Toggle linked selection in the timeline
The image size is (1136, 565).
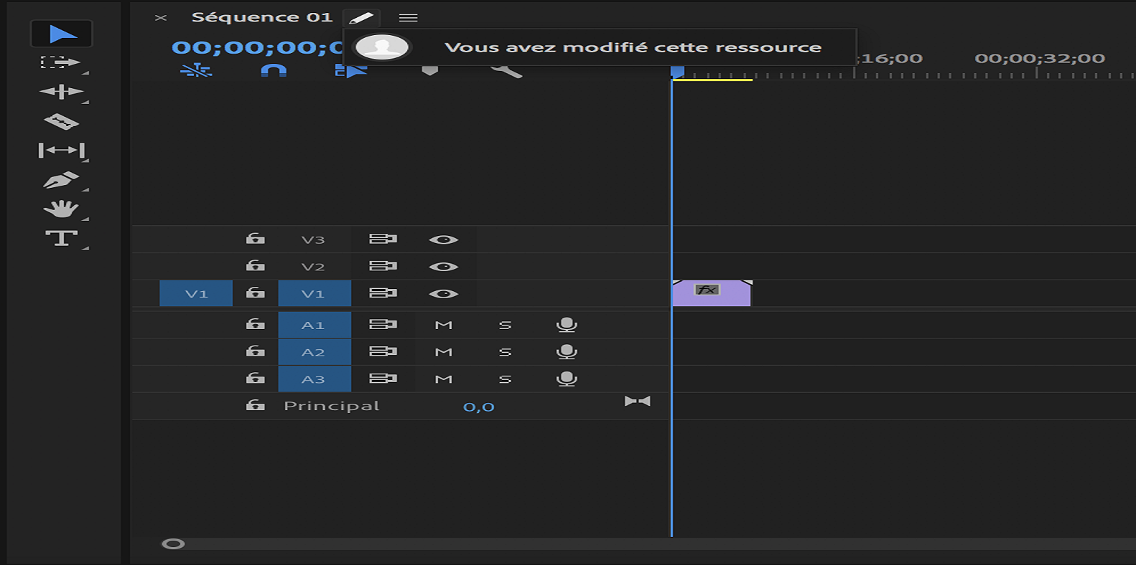(351, 70)
